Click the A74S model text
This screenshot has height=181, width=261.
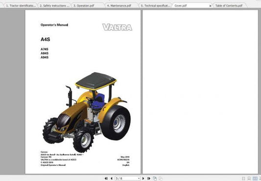point(45,50)
